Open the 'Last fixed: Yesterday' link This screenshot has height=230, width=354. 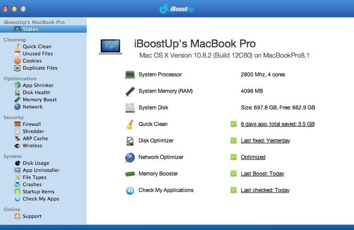pyautogui.click(x=265, y=141)
